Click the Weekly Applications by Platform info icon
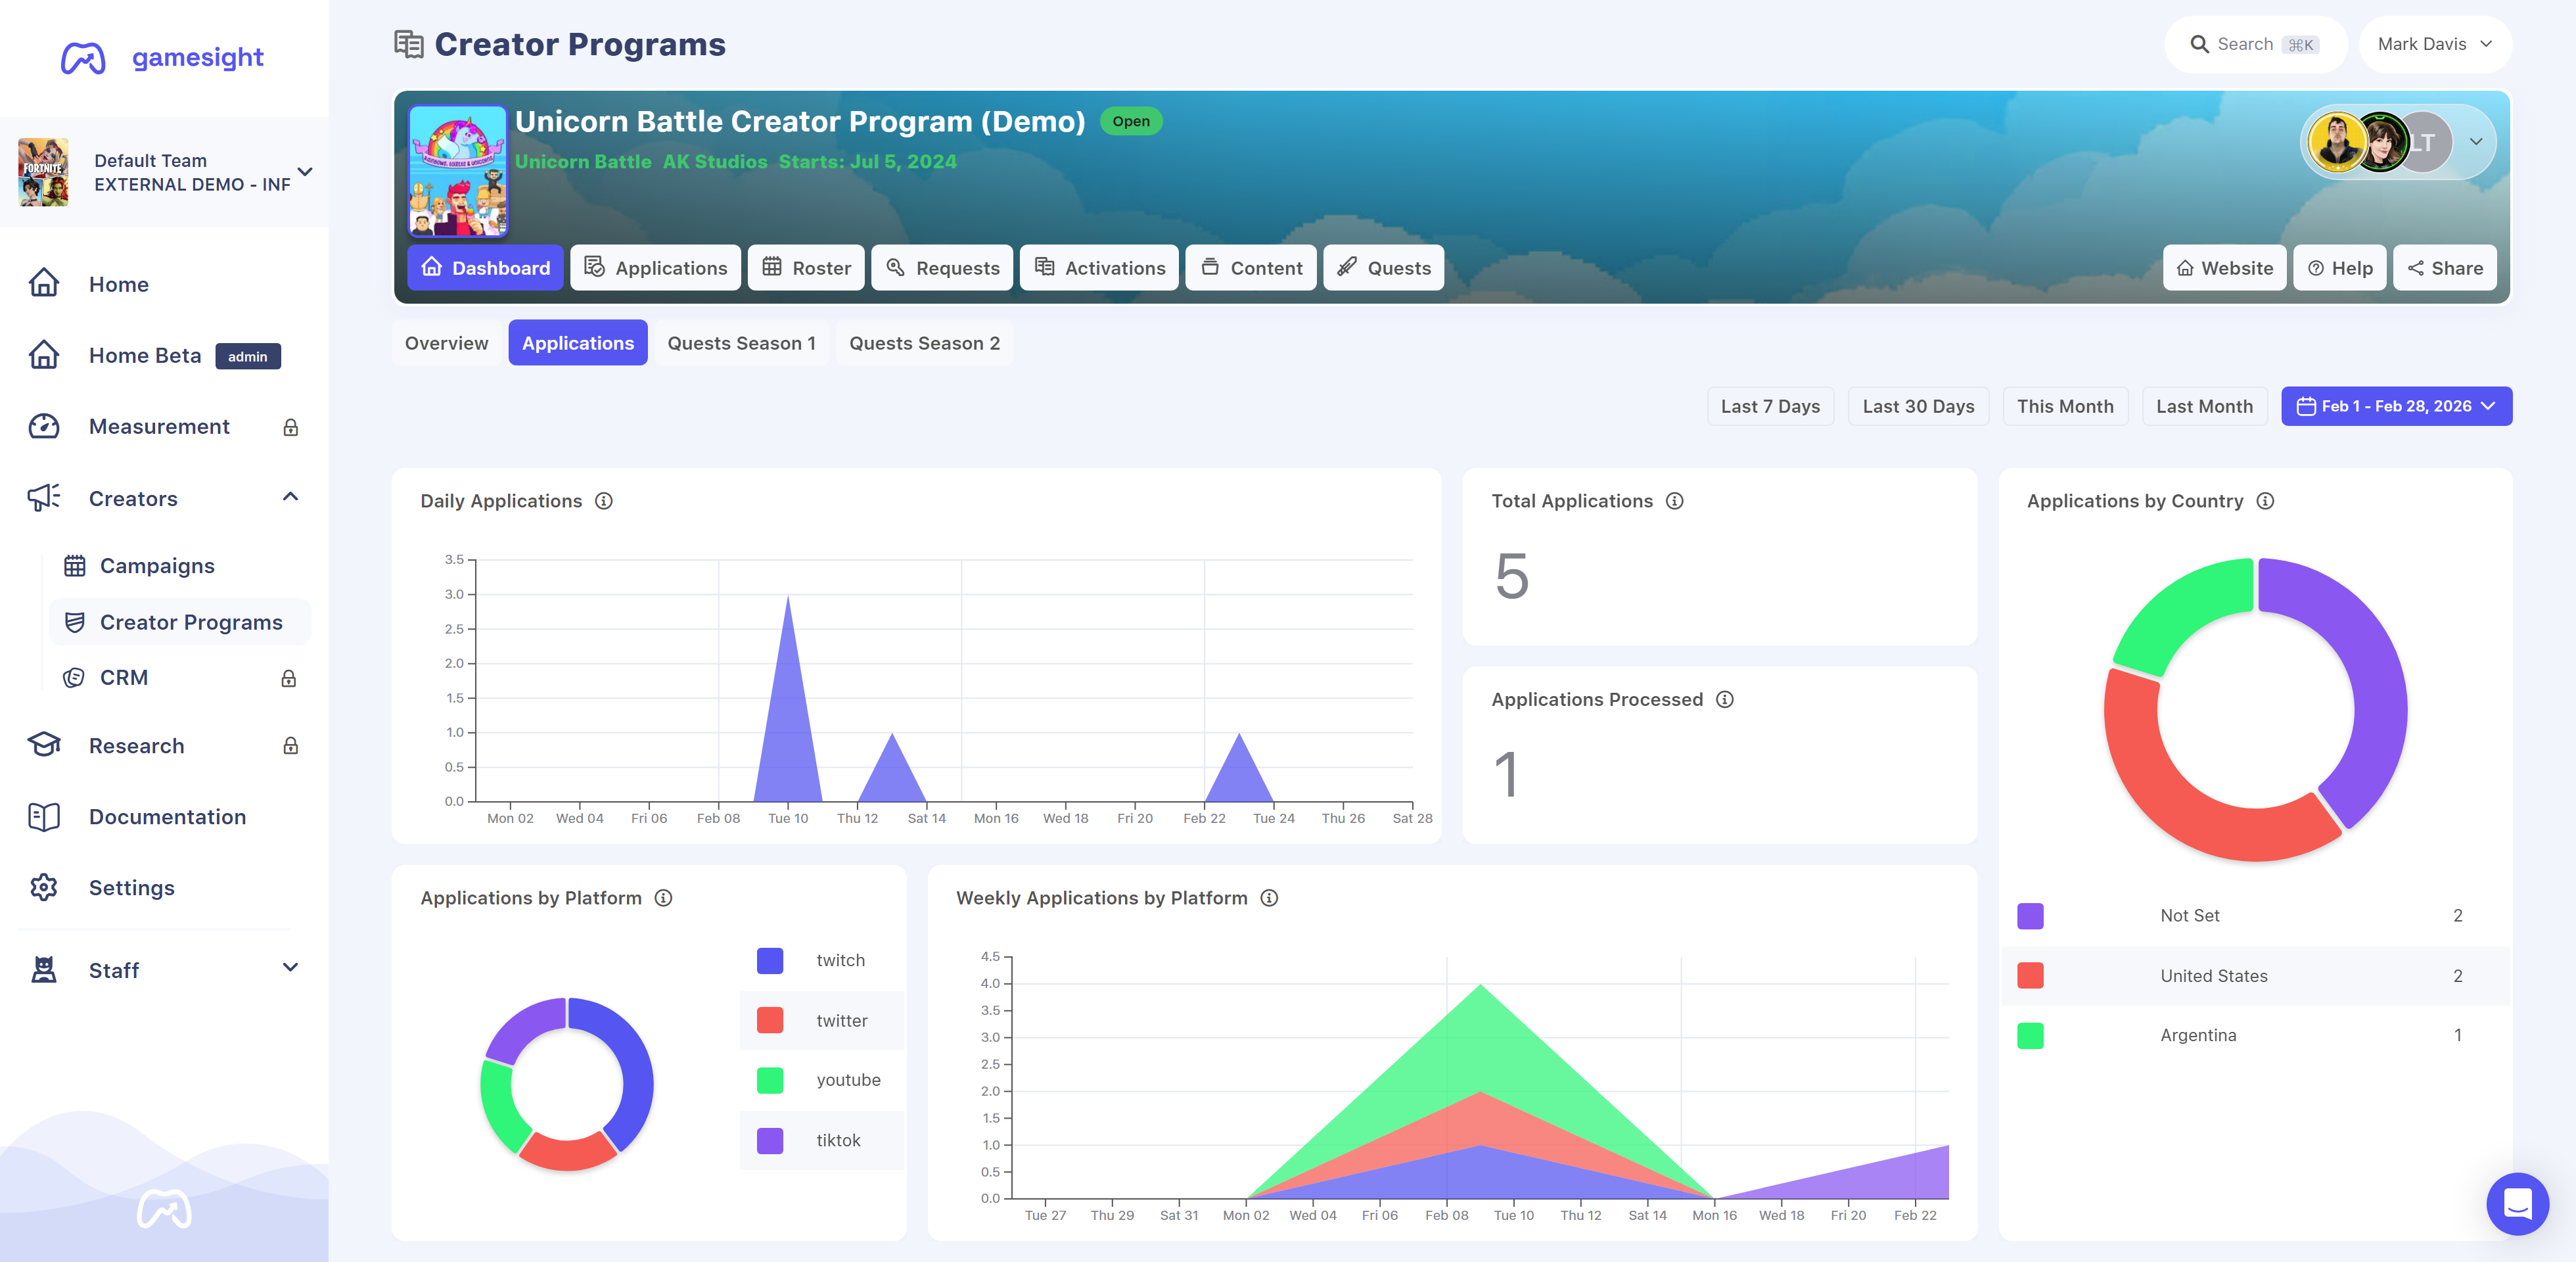Viewport: 2576px width, 1262px height. [x=1270, y=898]
